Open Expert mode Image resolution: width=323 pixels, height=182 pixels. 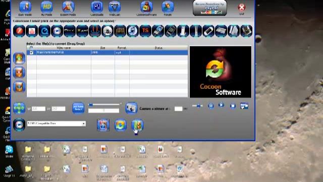click(68, 7)
